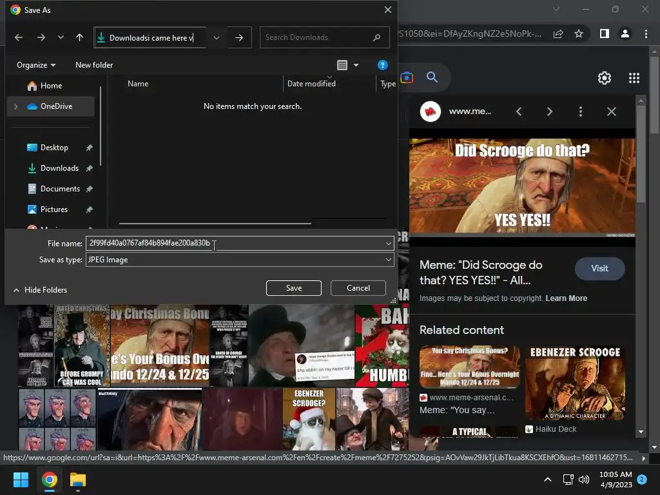Open Windows Start menu

click(x=21, y=480)
